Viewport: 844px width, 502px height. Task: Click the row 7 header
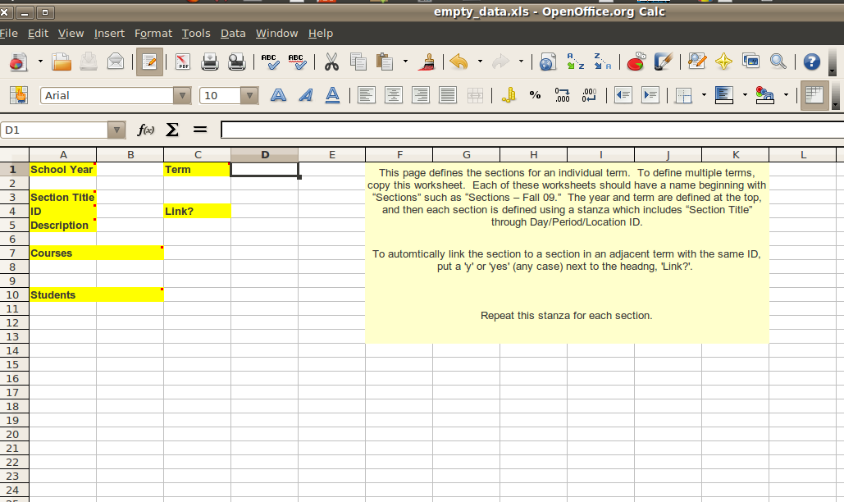(13, 253)
